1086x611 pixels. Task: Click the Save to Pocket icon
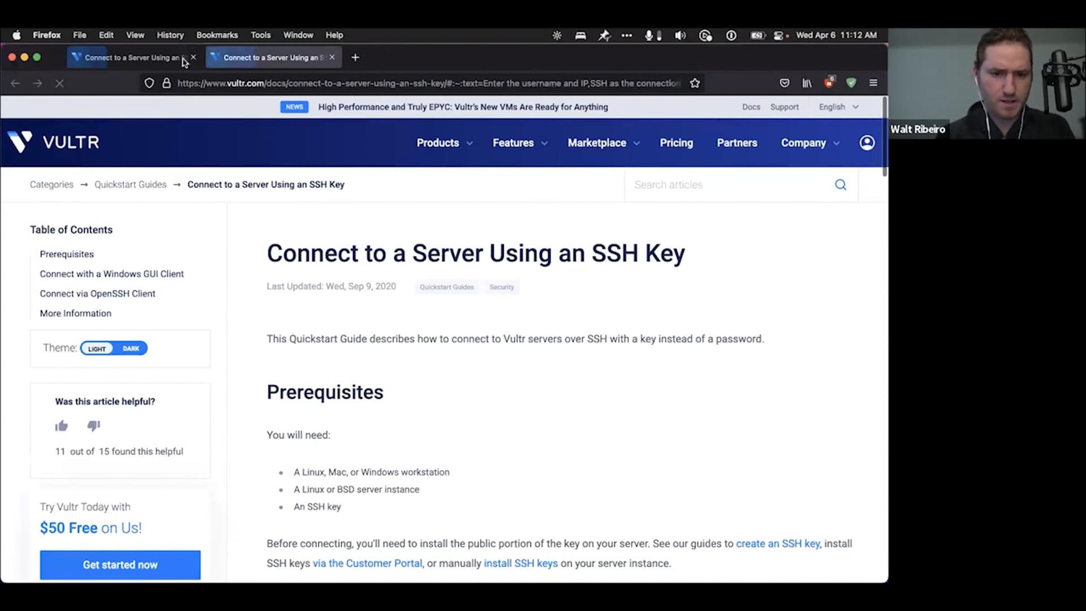784,83
